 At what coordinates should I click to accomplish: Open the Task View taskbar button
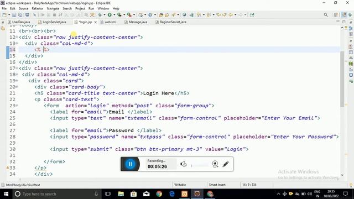click(x=108, y=194)
